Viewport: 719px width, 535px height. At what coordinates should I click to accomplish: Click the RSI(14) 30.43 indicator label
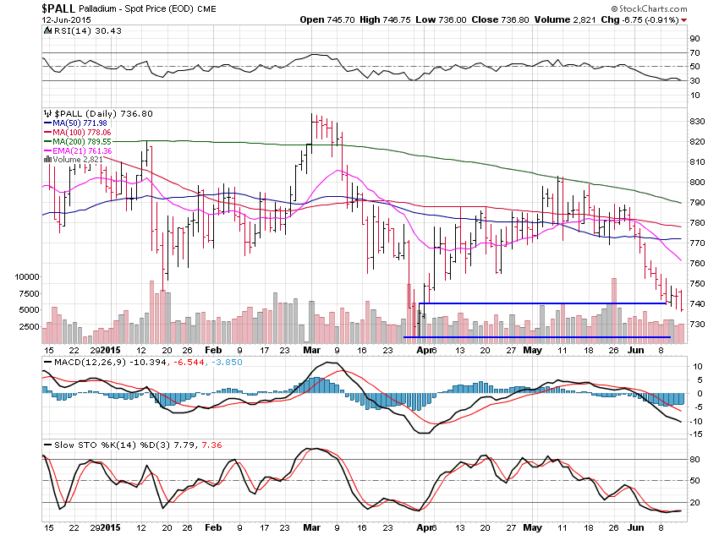[88, 30]
